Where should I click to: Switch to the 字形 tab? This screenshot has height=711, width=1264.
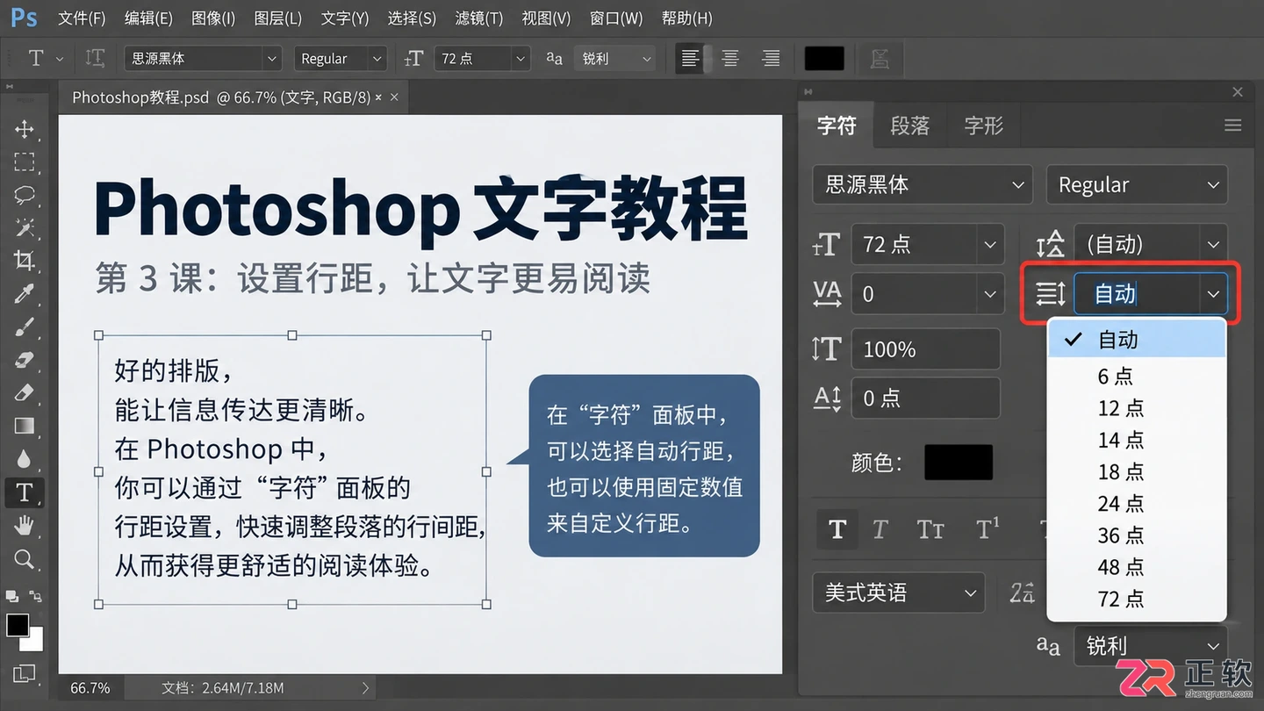pyautogui.click(x=983, y=126)
